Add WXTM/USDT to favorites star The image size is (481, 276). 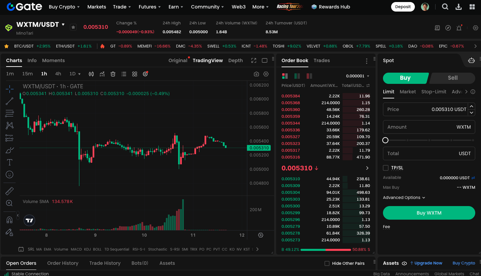tap(73, 27)
